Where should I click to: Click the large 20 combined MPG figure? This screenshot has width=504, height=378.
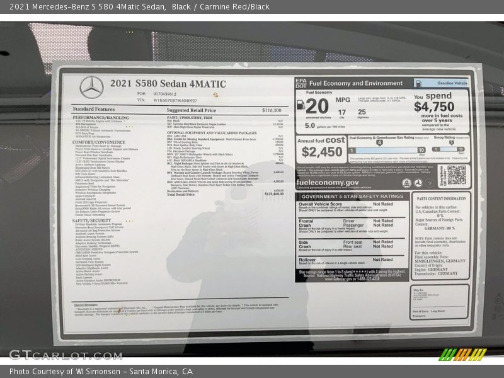pos(318,106)
